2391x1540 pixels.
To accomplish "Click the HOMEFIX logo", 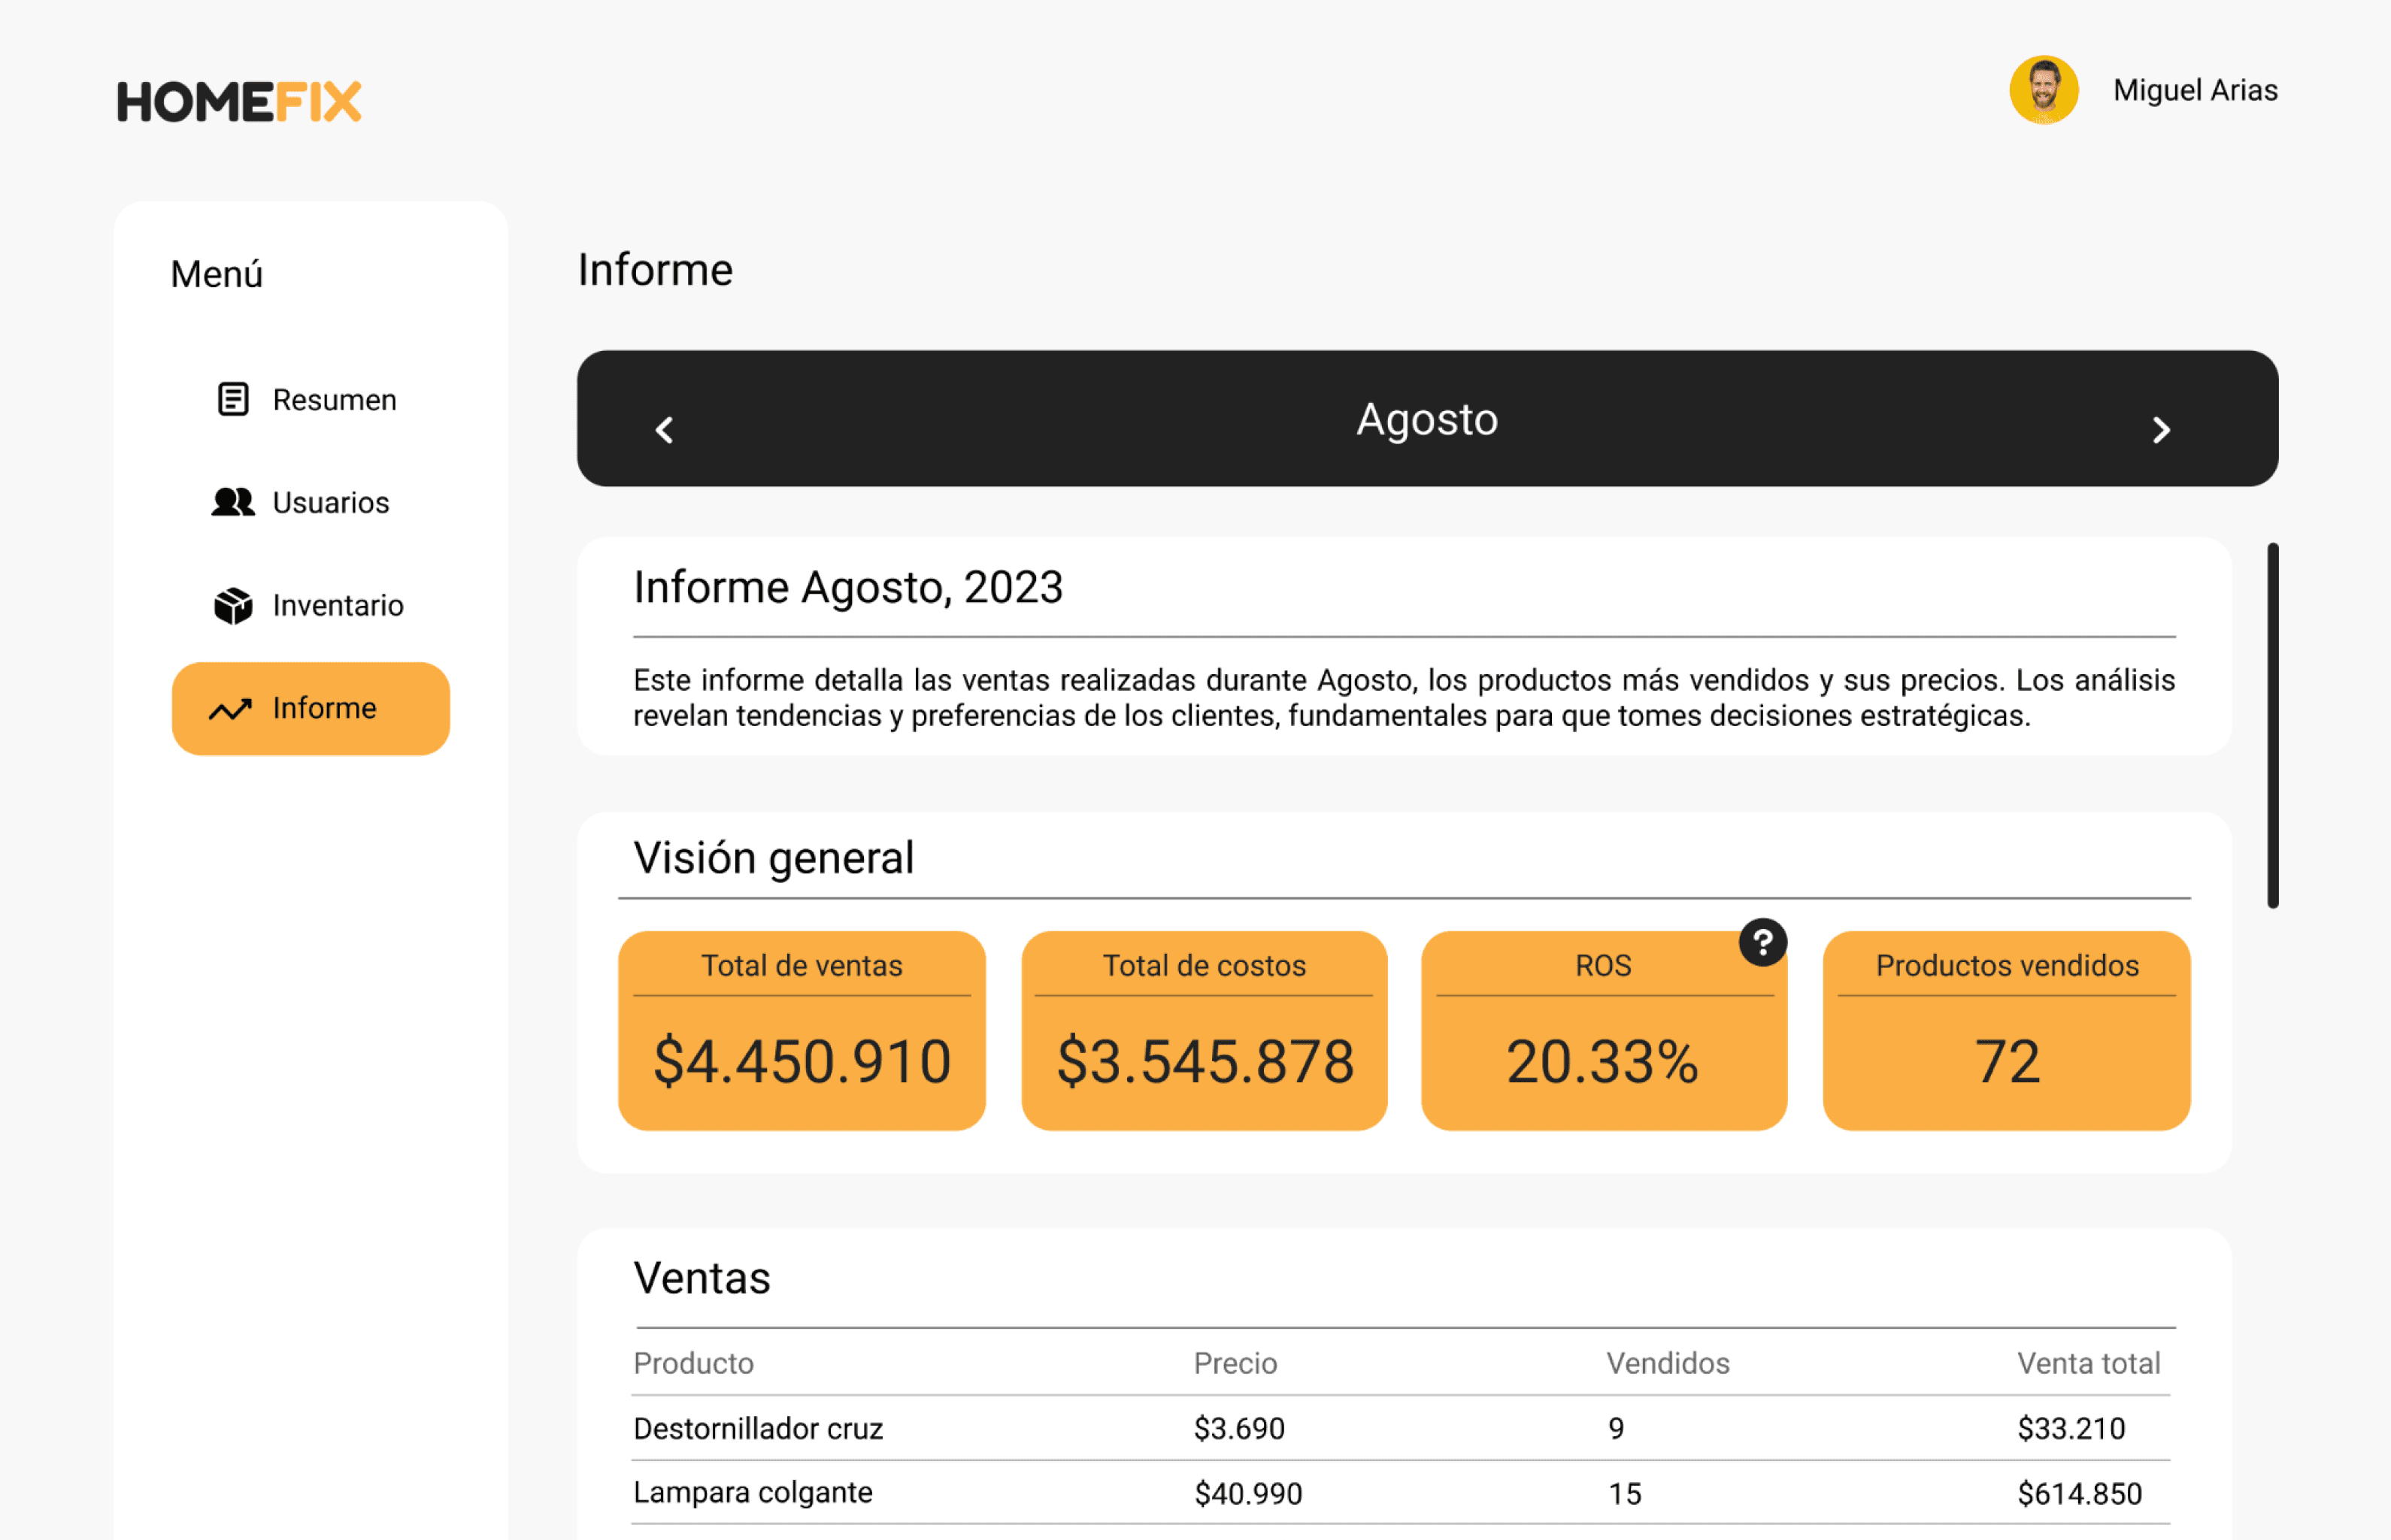I will 239,101.
